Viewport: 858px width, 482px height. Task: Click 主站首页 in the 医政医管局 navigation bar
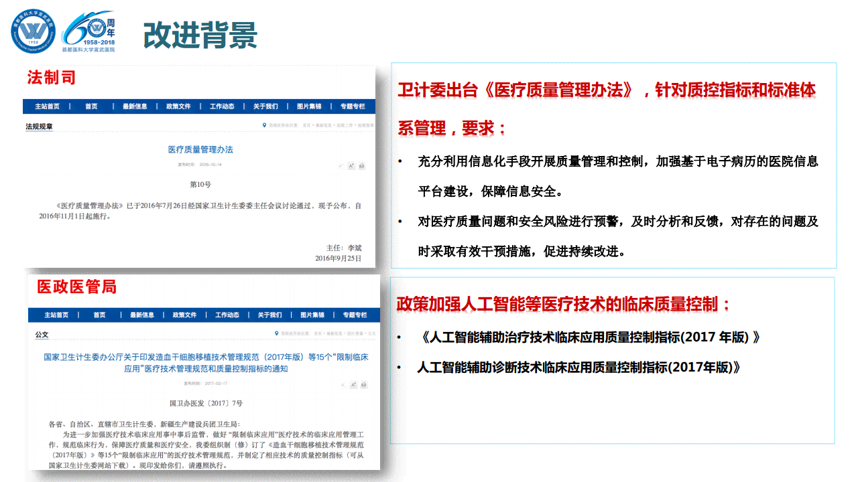(56, 315)
